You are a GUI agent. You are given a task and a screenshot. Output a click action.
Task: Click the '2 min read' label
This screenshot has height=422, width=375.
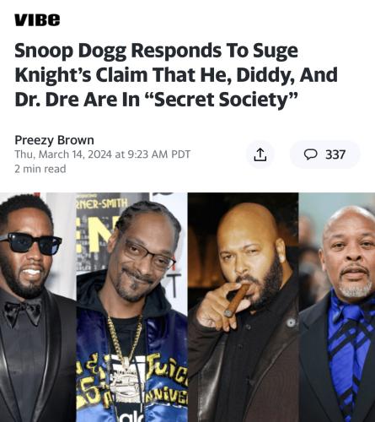pos(40,169)
